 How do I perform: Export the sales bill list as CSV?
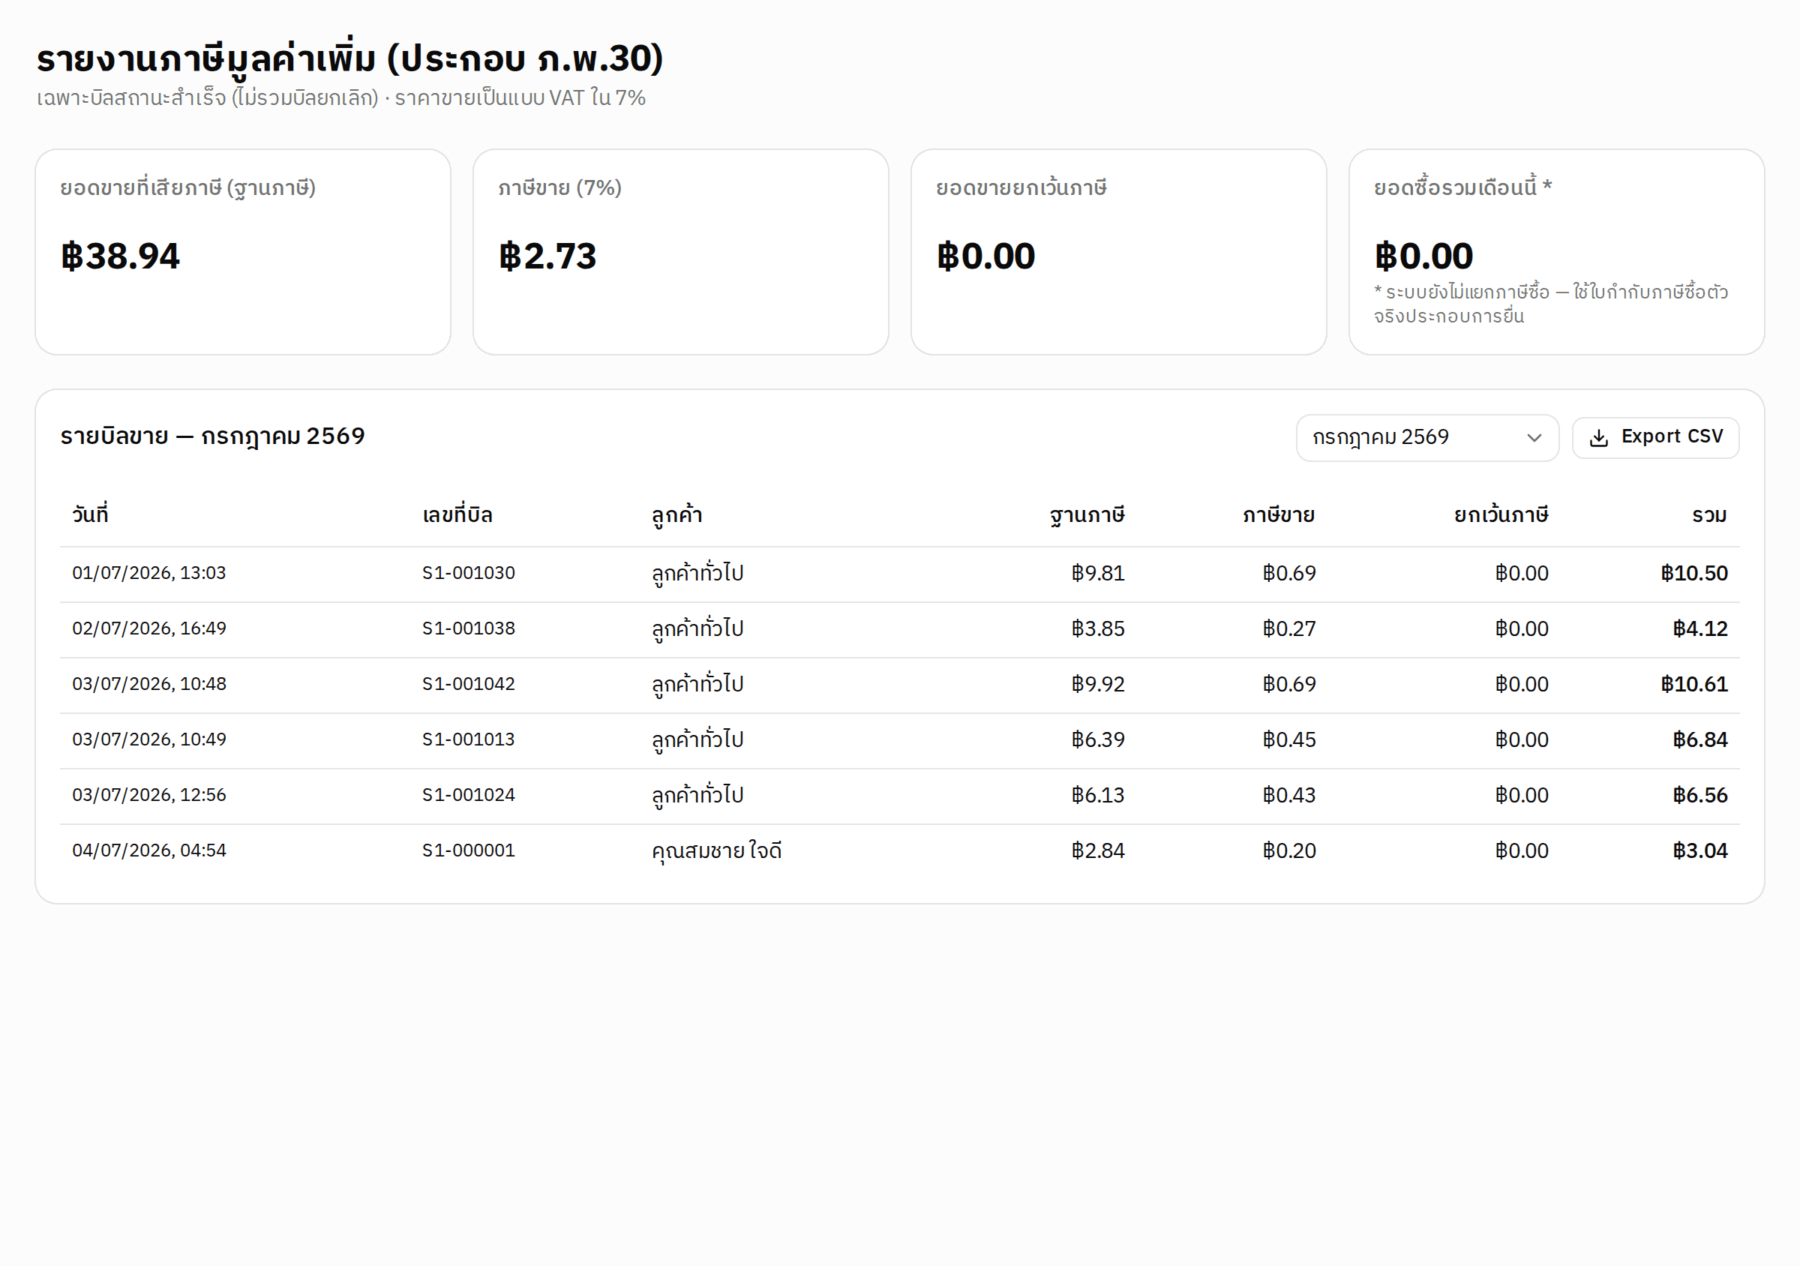pos(1656,438)
